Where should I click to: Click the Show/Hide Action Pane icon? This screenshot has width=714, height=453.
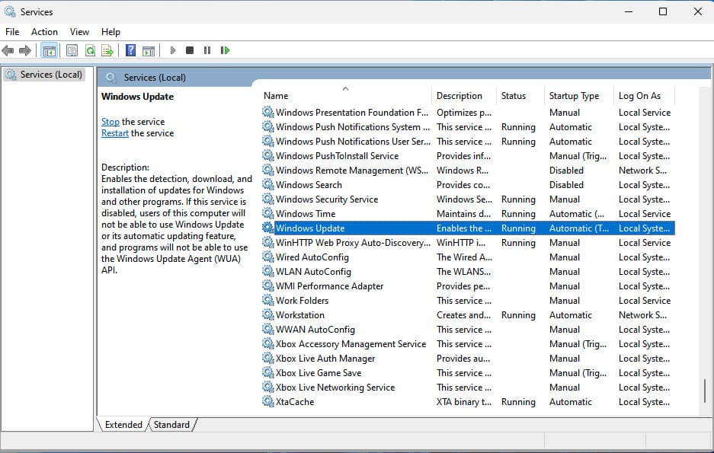pyautogui.click(x=149, y=50)
